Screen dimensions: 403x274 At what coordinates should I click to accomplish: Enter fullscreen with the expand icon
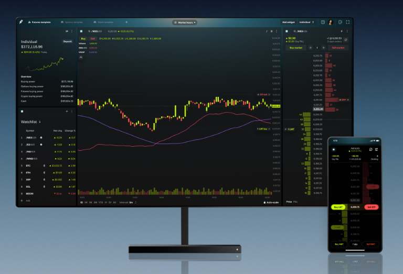tap(348, 23)
